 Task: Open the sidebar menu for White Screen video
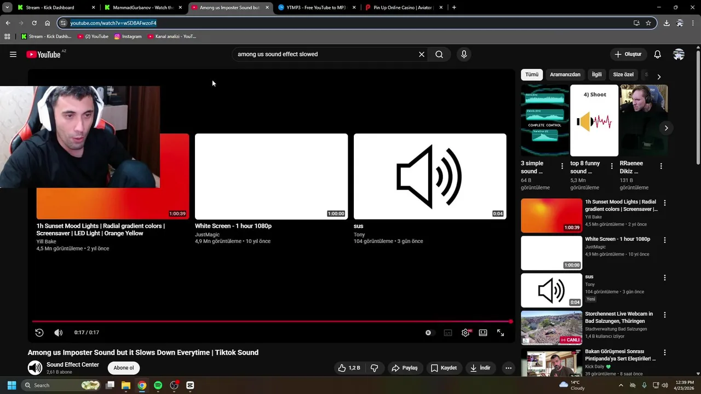click(665, 240)
